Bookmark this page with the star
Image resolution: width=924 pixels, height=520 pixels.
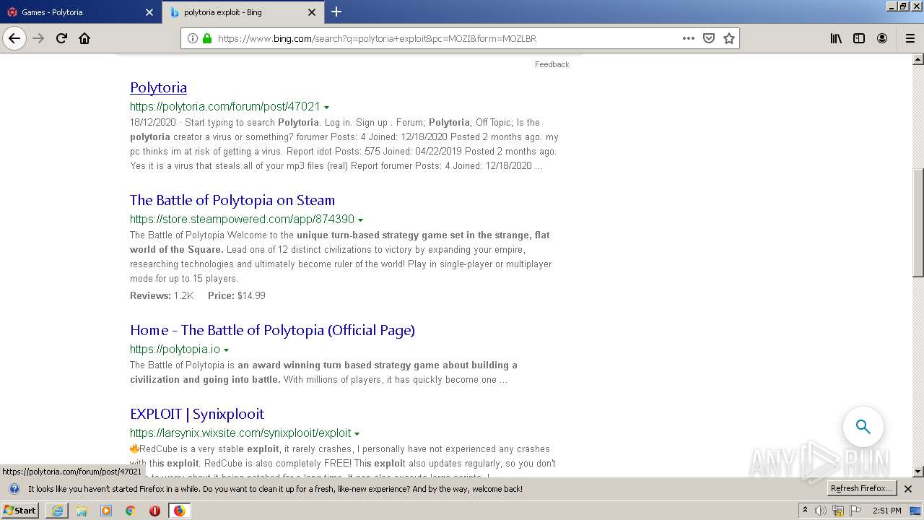tap(729, 38)
